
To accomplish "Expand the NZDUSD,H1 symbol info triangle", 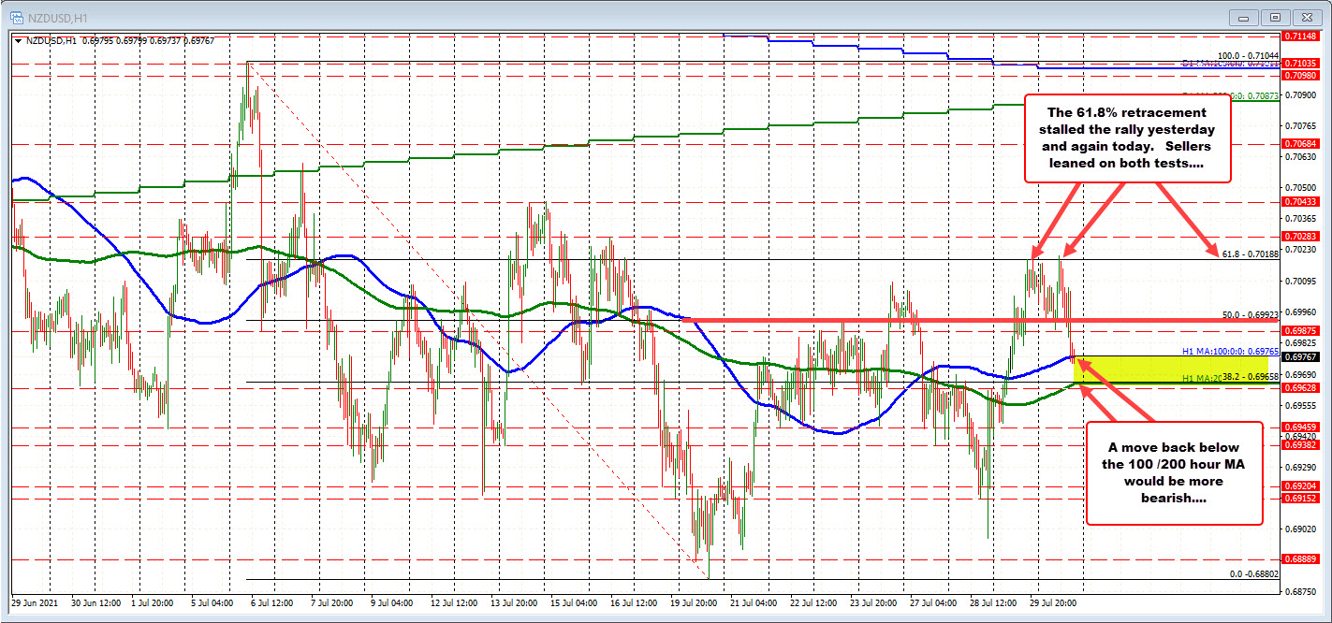I will point(19,40).
